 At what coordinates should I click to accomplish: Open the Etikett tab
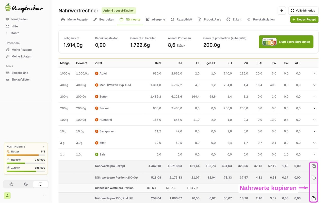[x=234, y=19]
